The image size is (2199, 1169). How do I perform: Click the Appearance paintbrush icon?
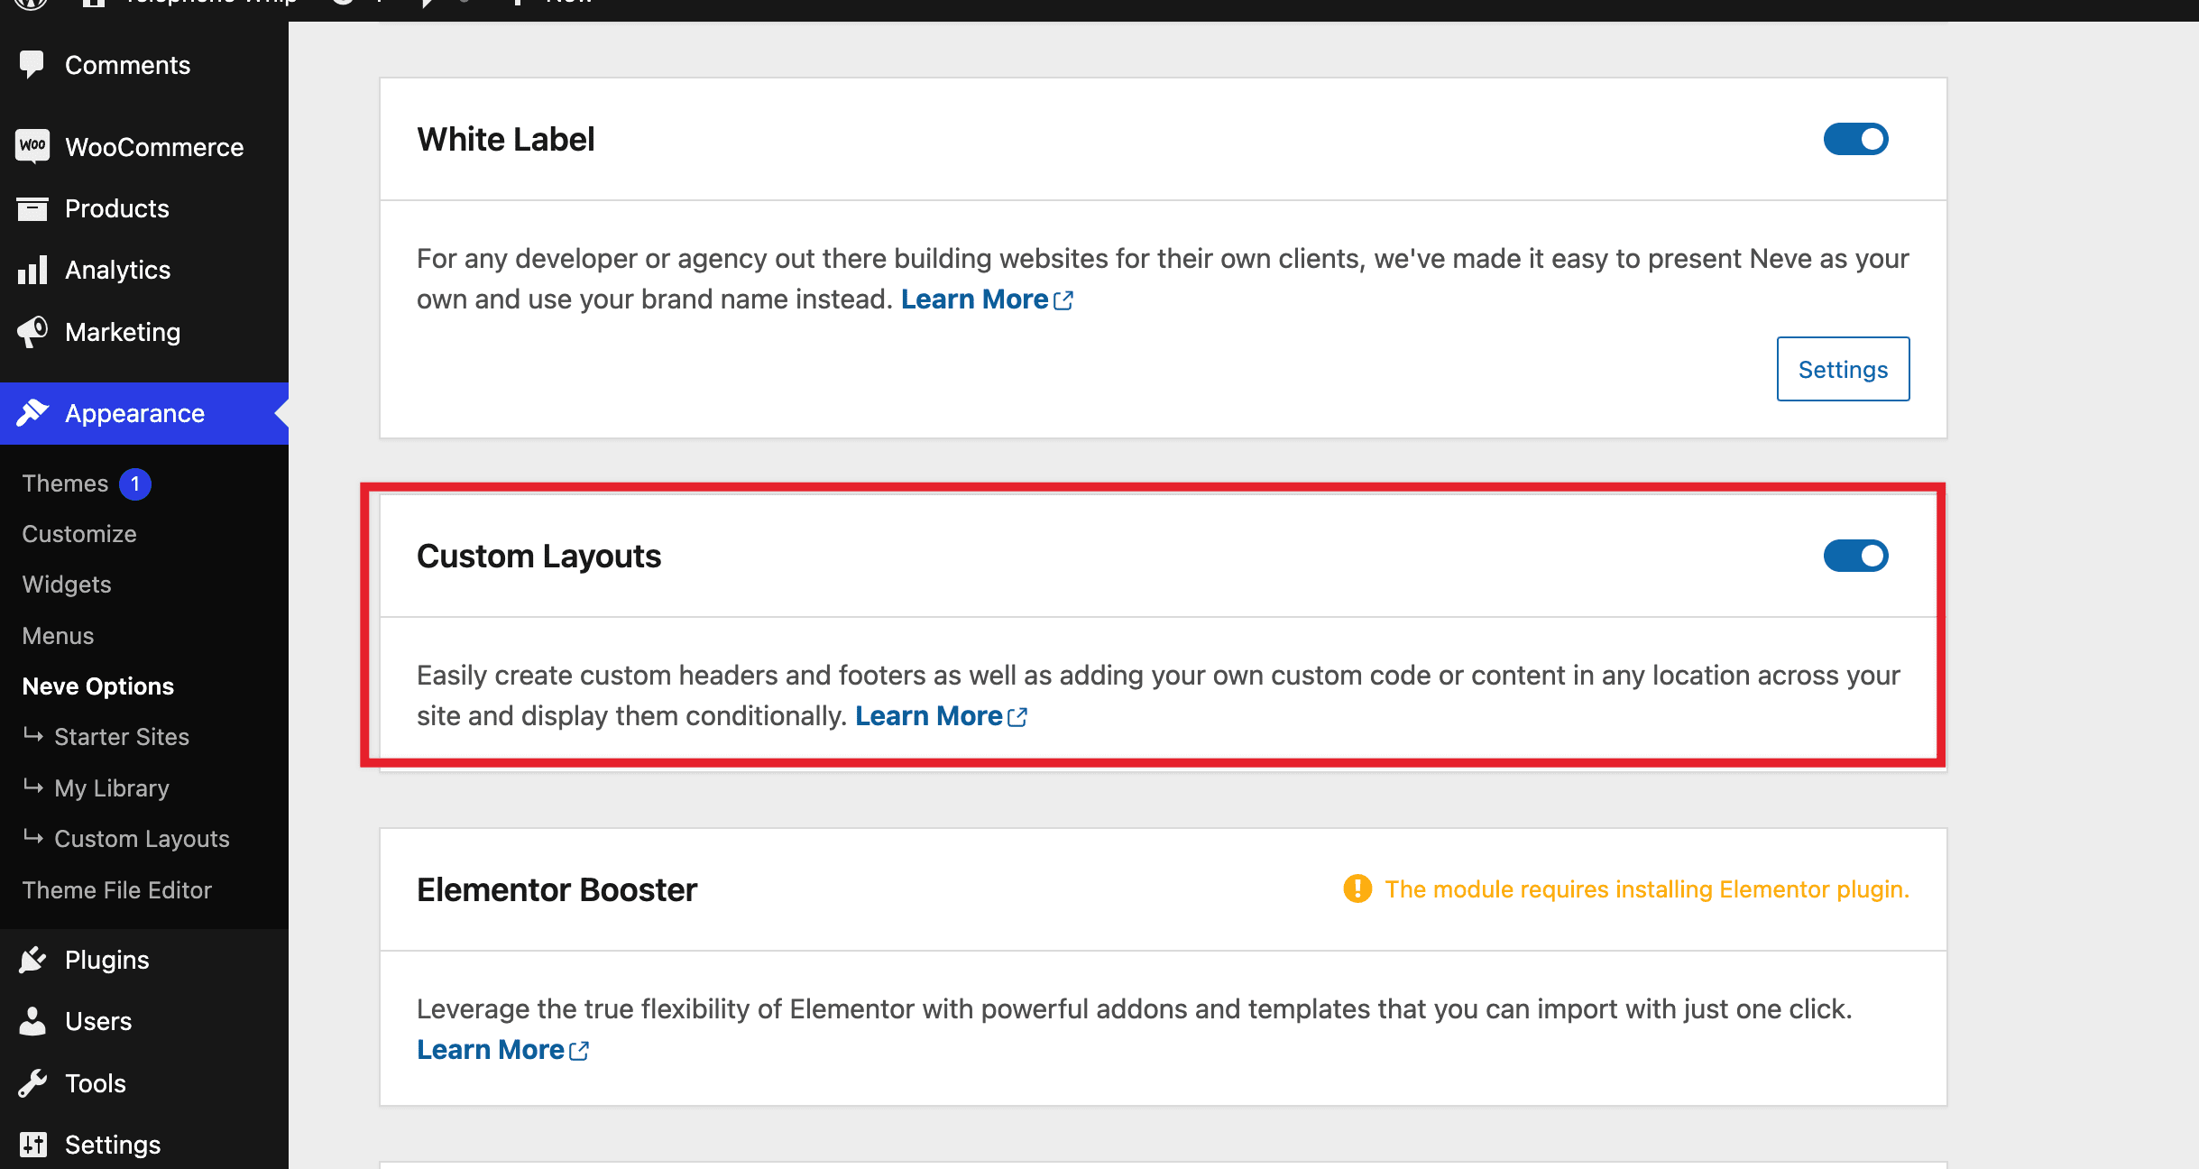coord(32,412)
